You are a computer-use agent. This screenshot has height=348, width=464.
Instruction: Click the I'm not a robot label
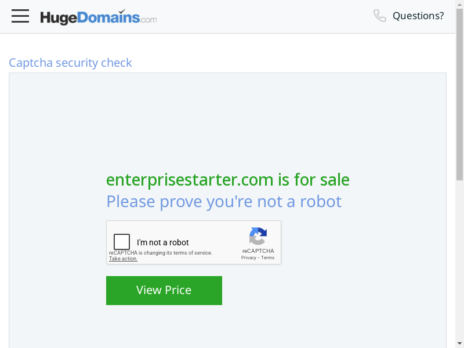pyautogui.click(x=163, y=242)
